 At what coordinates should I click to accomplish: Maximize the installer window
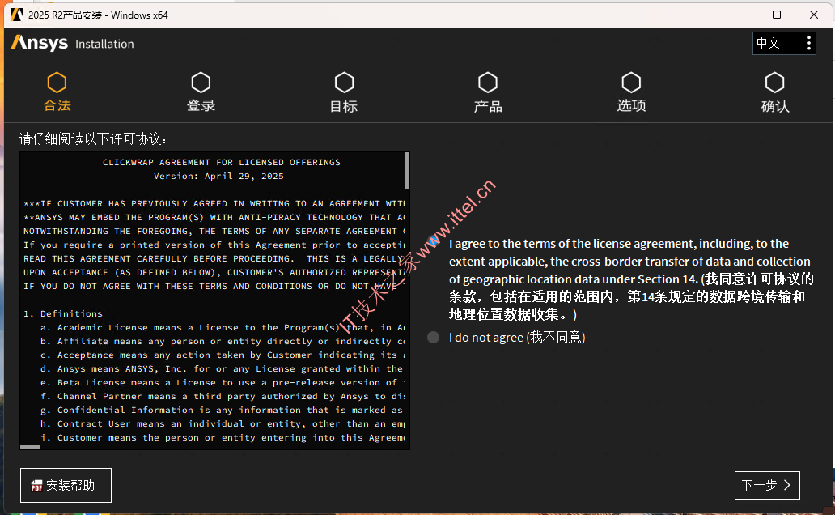[x=777, y=15]
